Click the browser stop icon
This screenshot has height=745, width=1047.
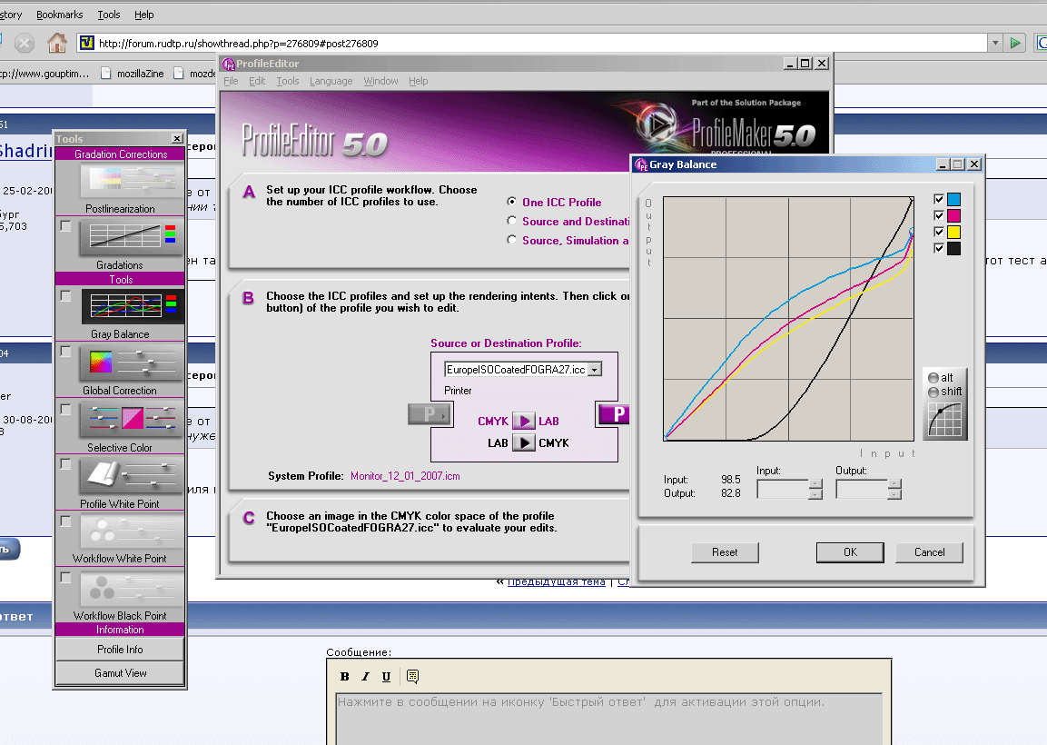(x=24, y=44)
